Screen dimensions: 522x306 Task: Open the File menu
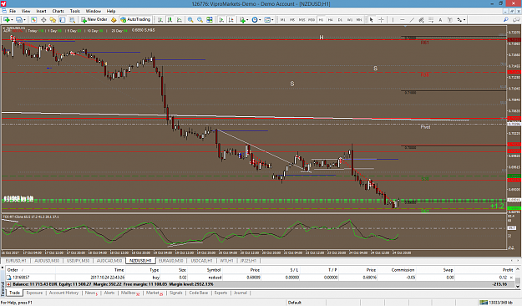13,11
